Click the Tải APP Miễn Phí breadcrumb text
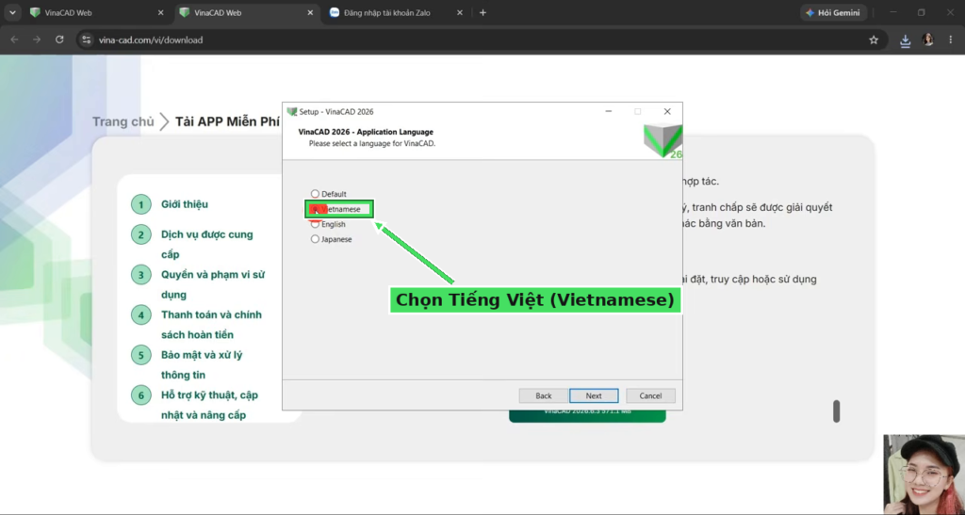965x515 pixels. 227,121
